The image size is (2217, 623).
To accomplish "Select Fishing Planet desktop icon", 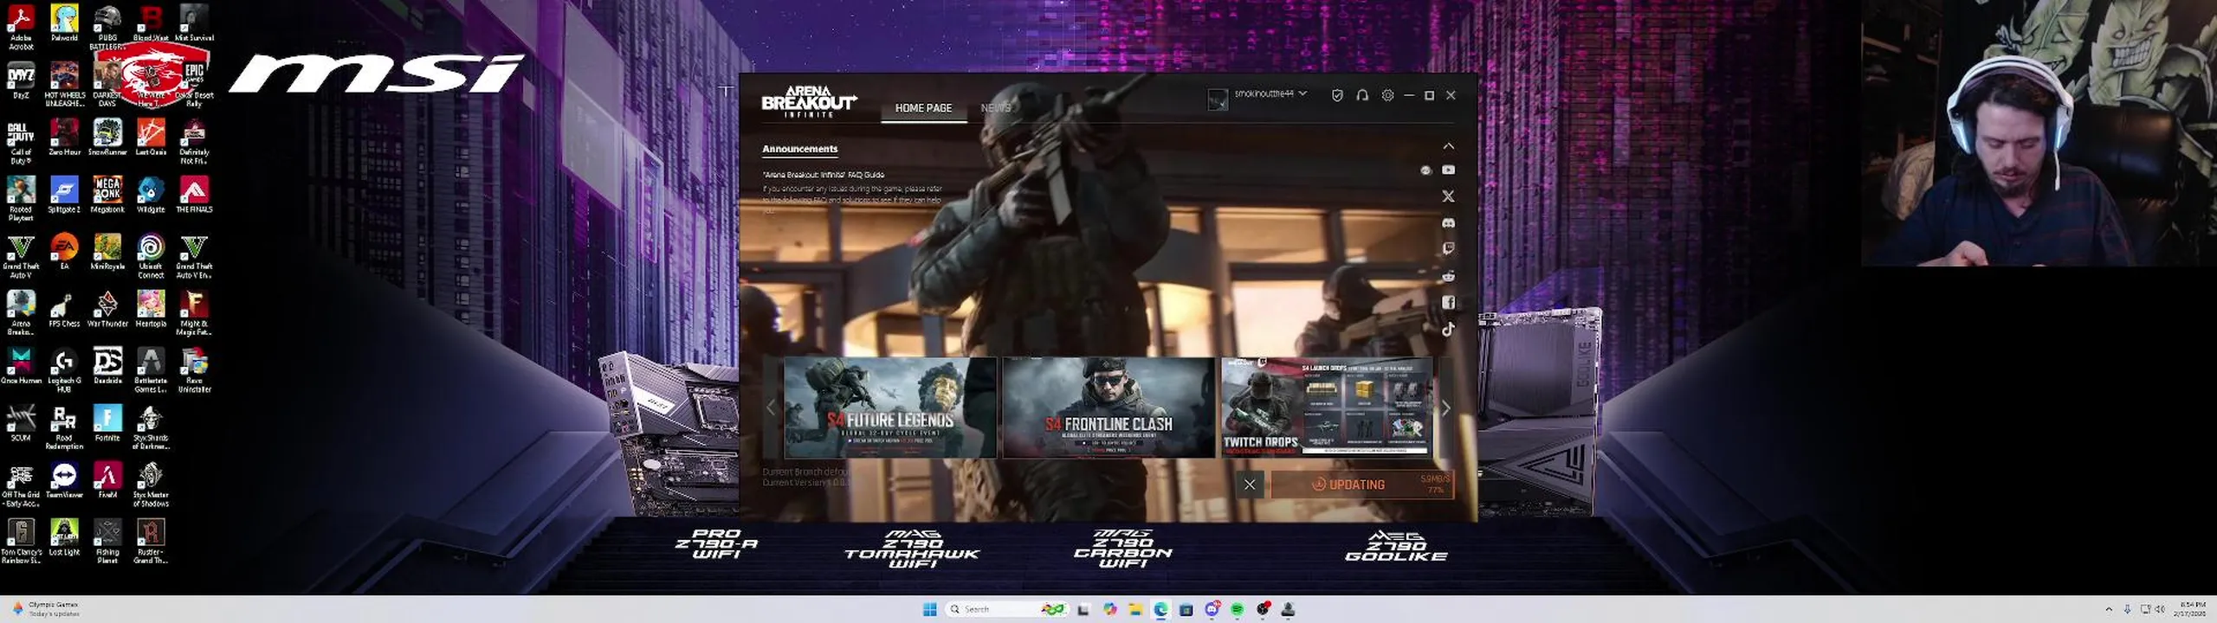I will [x=107, y=542].
